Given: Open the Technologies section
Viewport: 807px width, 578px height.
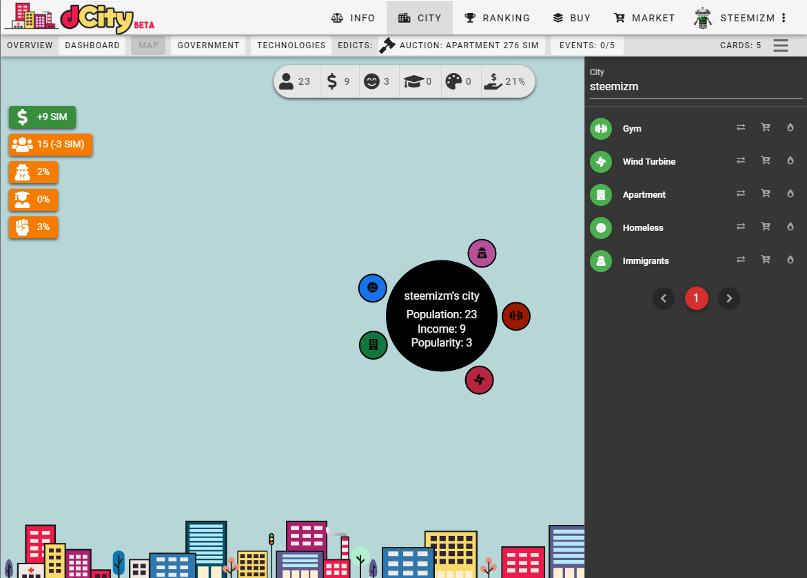Looking at the screenshot, I should point(291,45).
